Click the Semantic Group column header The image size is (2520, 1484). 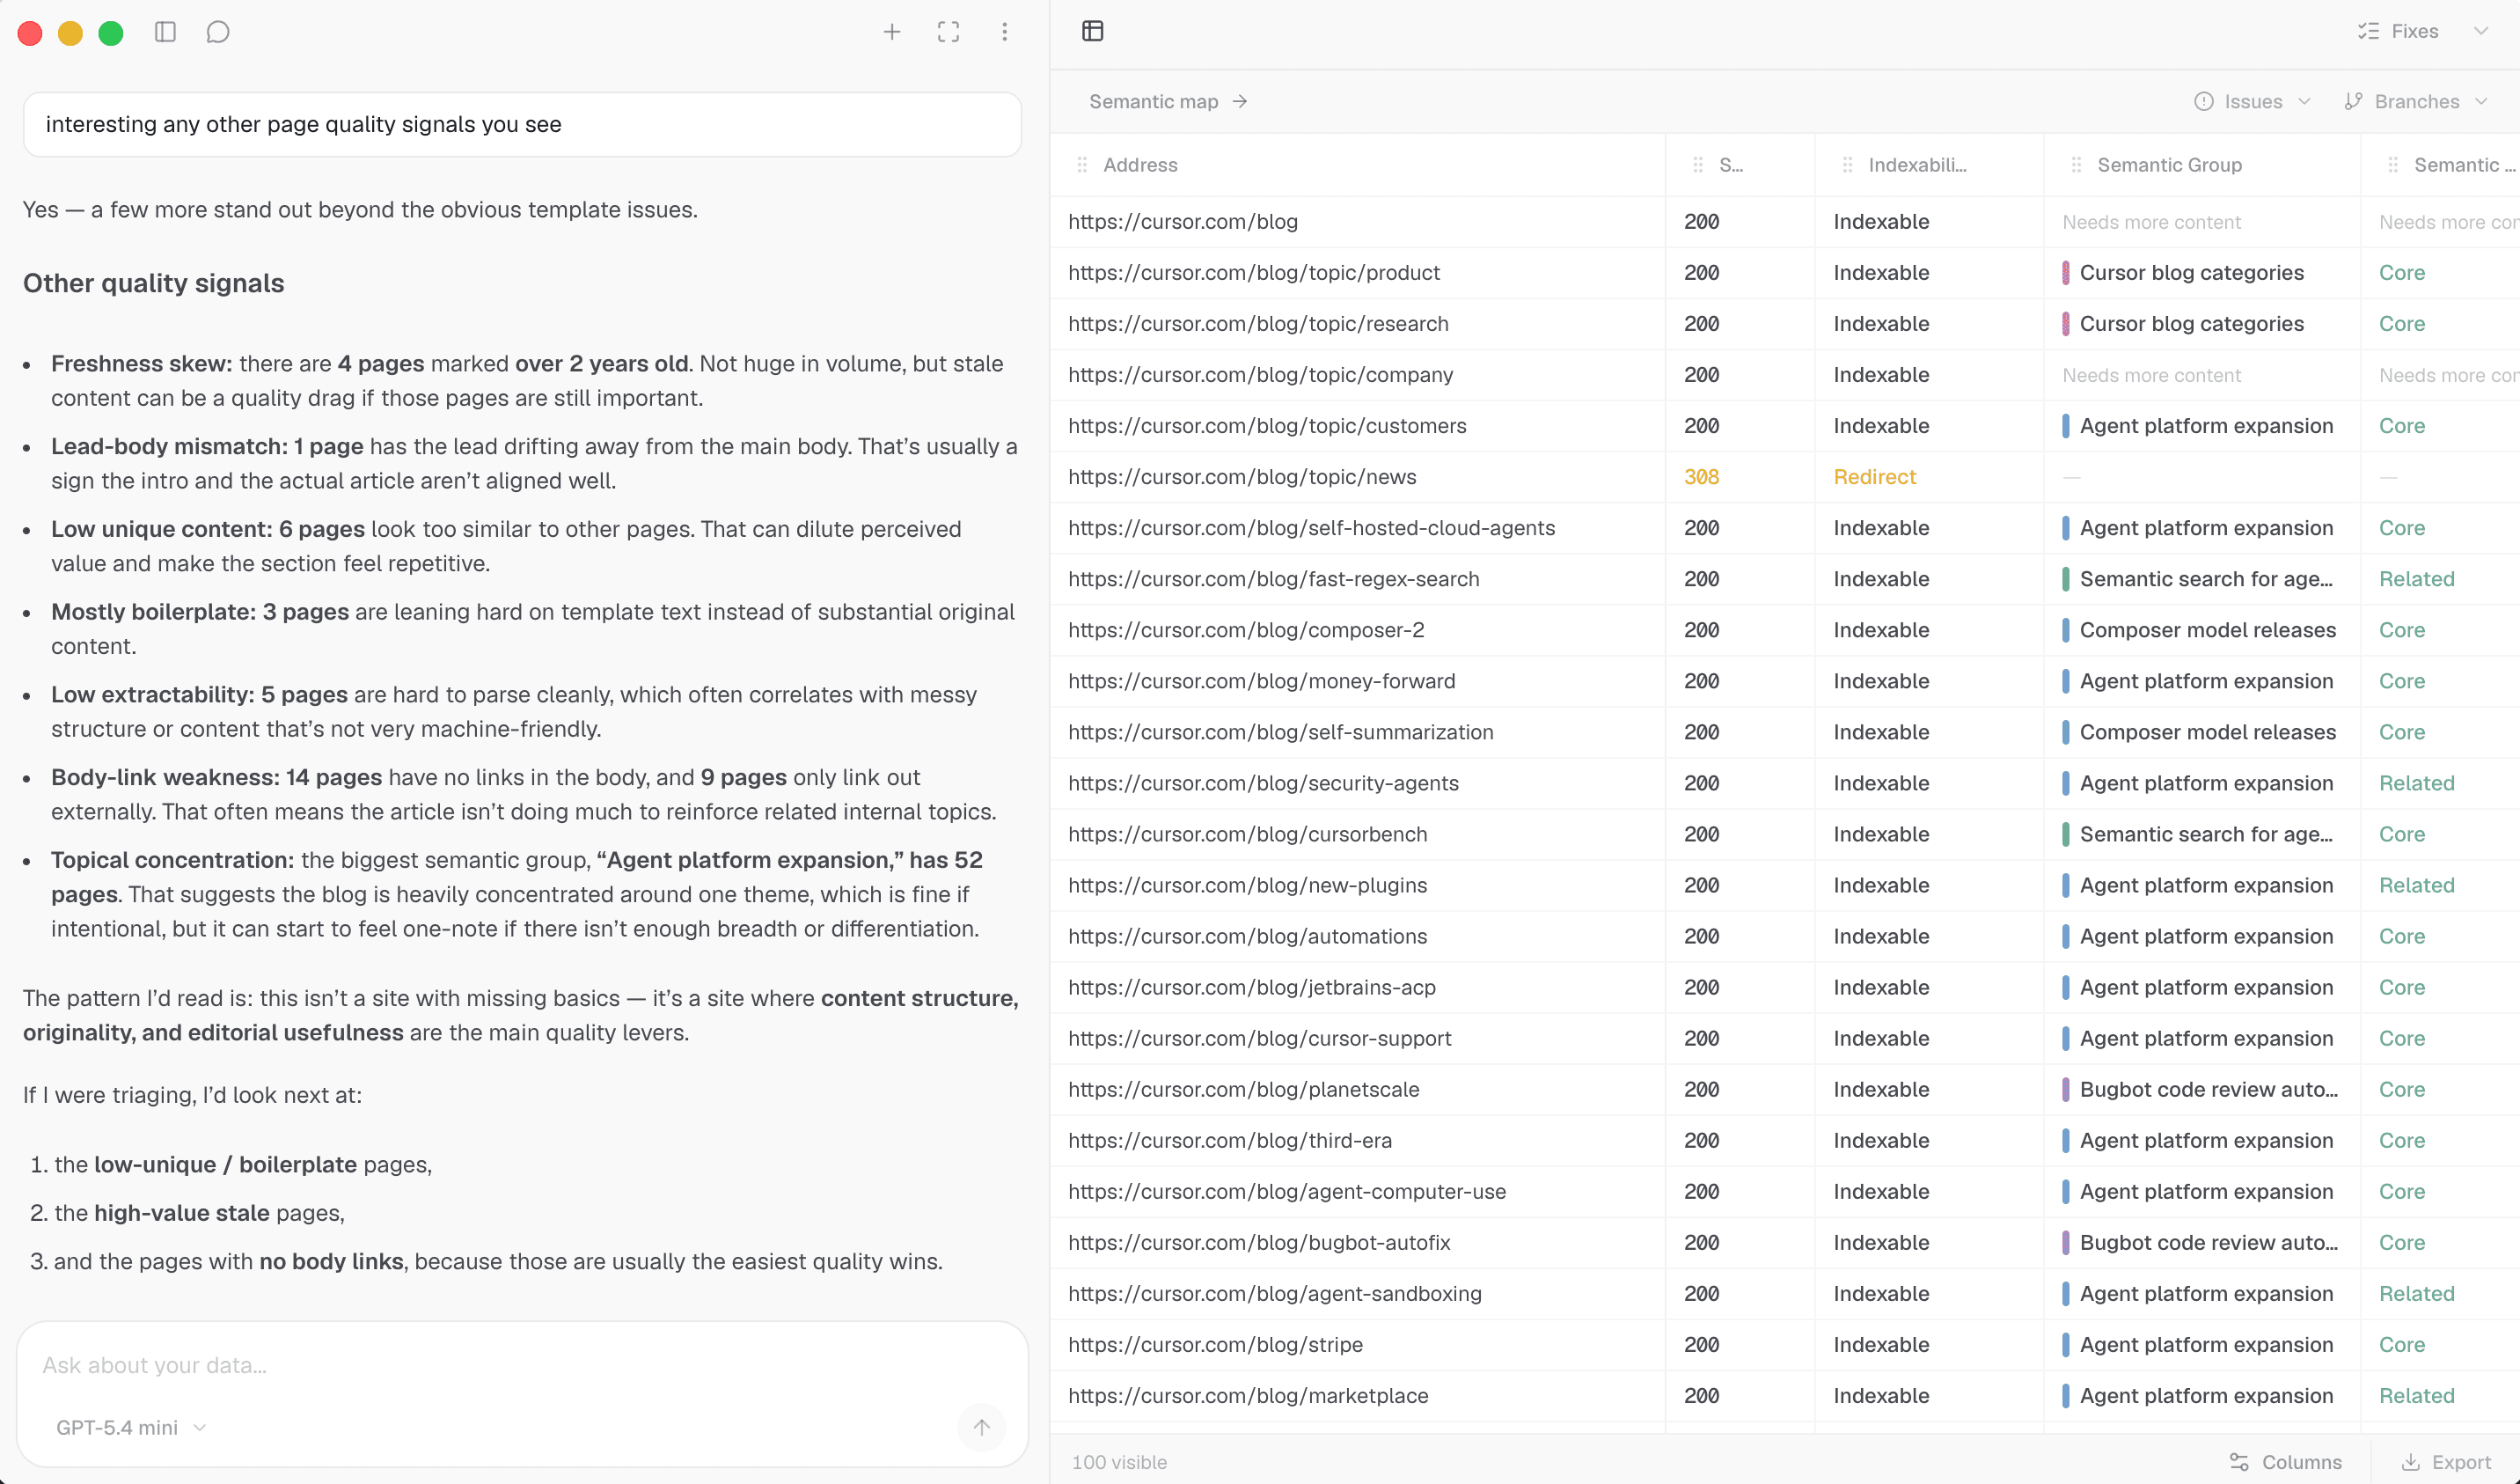(x=2169, y=165)
